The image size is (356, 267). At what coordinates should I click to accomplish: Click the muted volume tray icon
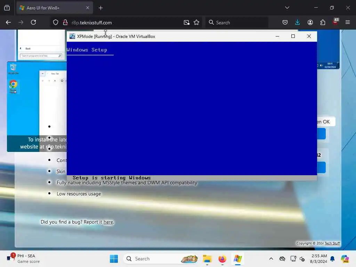point(302,259)
